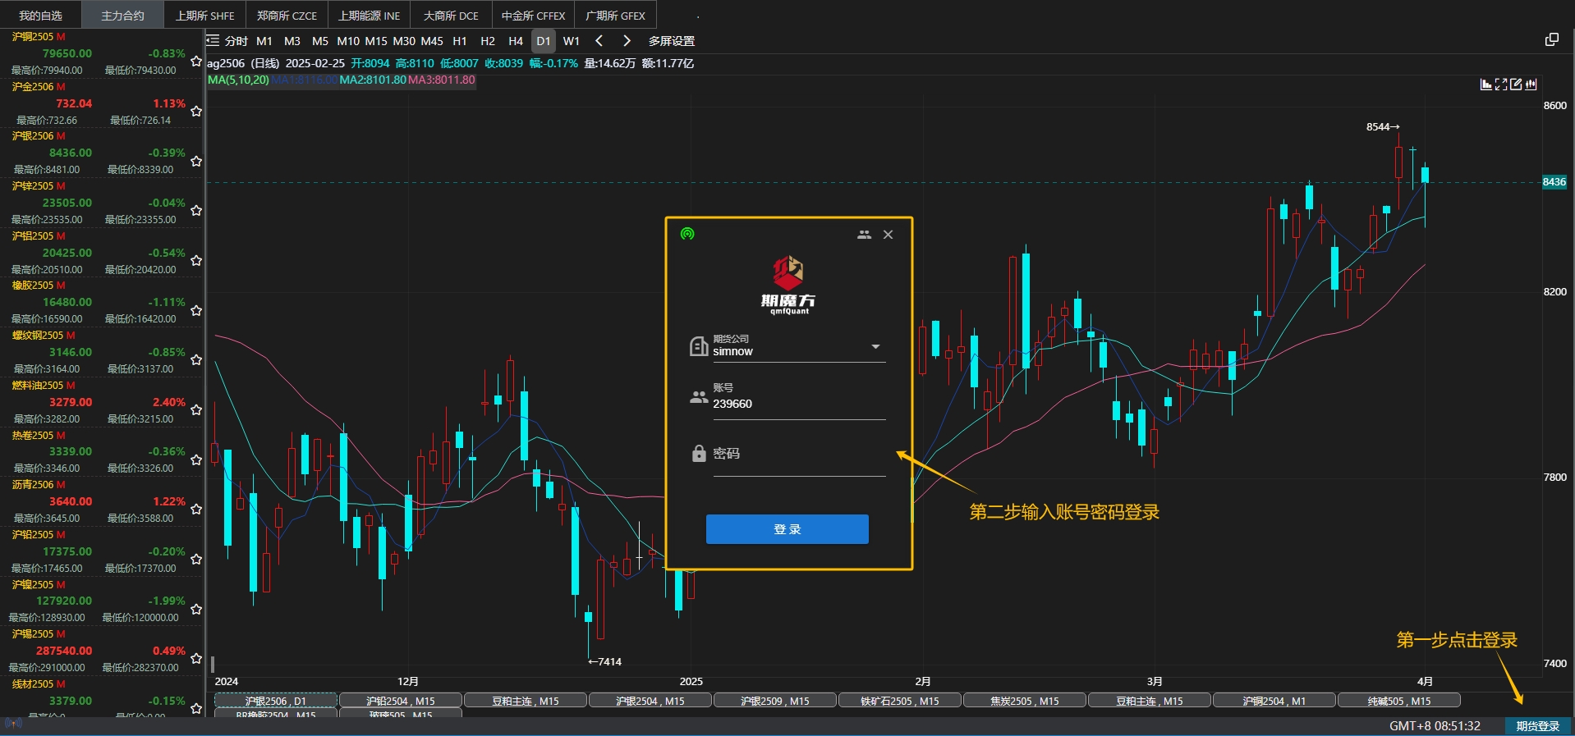
Task: Click the pop-out window icon at top right
Action: tap(1551, 40)
